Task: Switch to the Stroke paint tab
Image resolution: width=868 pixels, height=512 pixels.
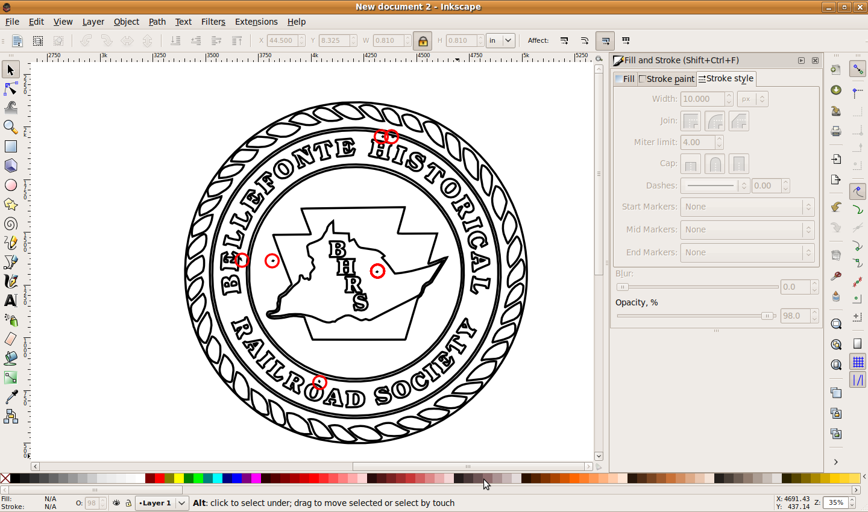Action: click(667, 79)
